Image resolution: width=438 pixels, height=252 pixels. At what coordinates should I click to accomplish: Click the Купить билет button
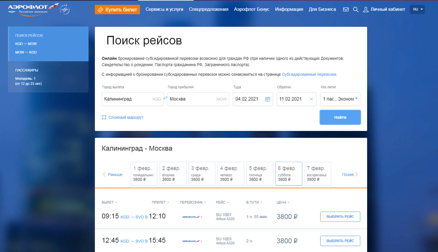[x=118, y=9]
